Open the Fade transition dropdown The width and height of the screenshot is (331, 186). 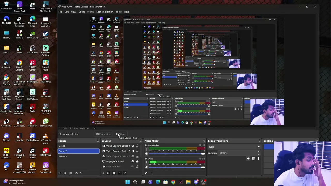(x=234, y=147)
